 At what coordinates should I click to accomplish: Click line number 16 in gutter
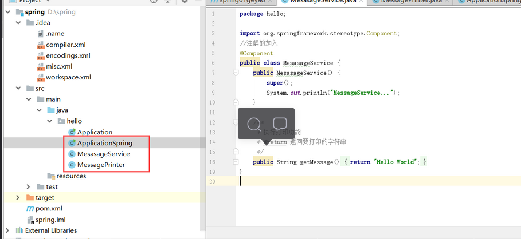click(x=212, y=162)
